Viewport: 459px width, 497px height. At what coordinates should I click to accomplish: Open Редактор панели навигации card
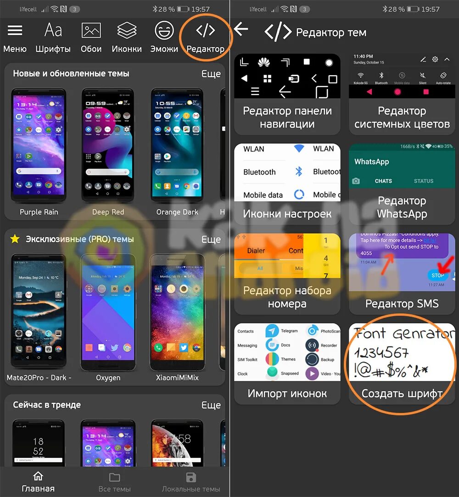(x=287, y=94)
